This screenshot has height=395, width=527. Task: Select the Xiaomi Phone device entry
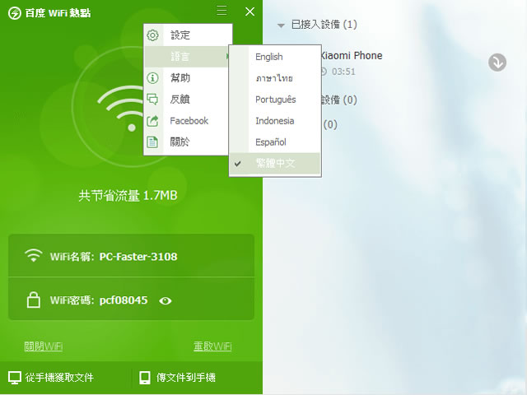click(x=351, y=55)
